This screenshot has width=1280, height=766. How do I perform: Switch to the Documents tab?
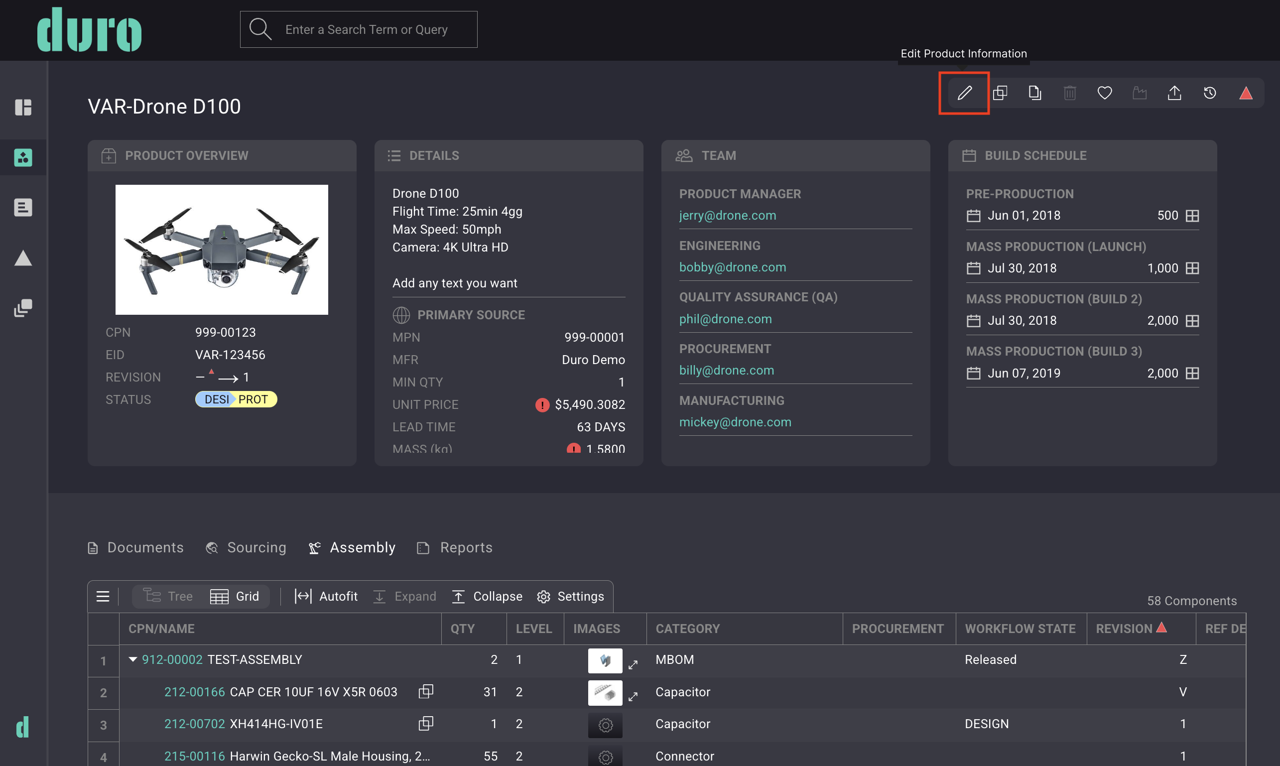(x=136, y=548)
